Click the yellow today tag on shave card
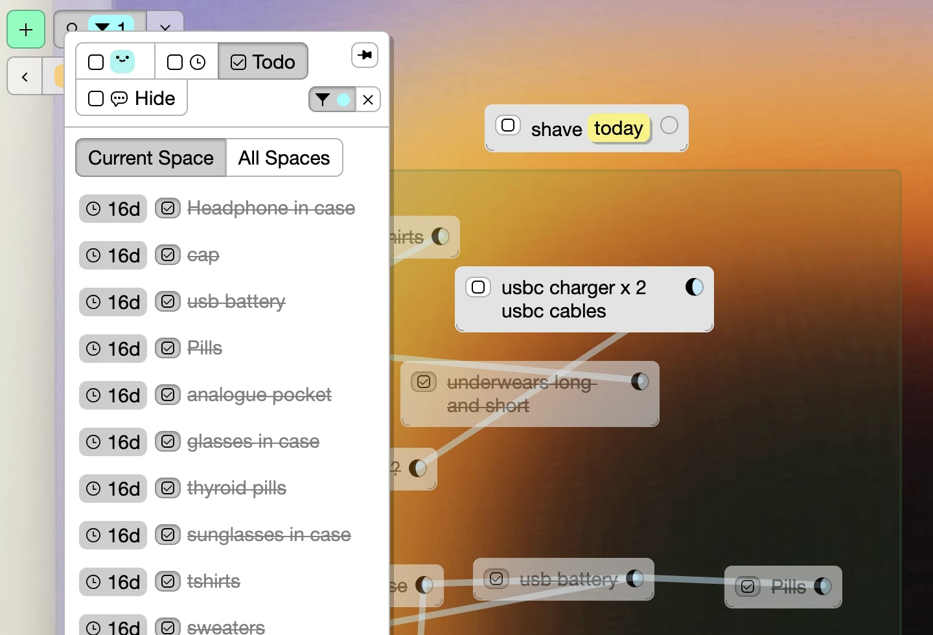This screenshot has width=933, height=635. tap(618, 128)
